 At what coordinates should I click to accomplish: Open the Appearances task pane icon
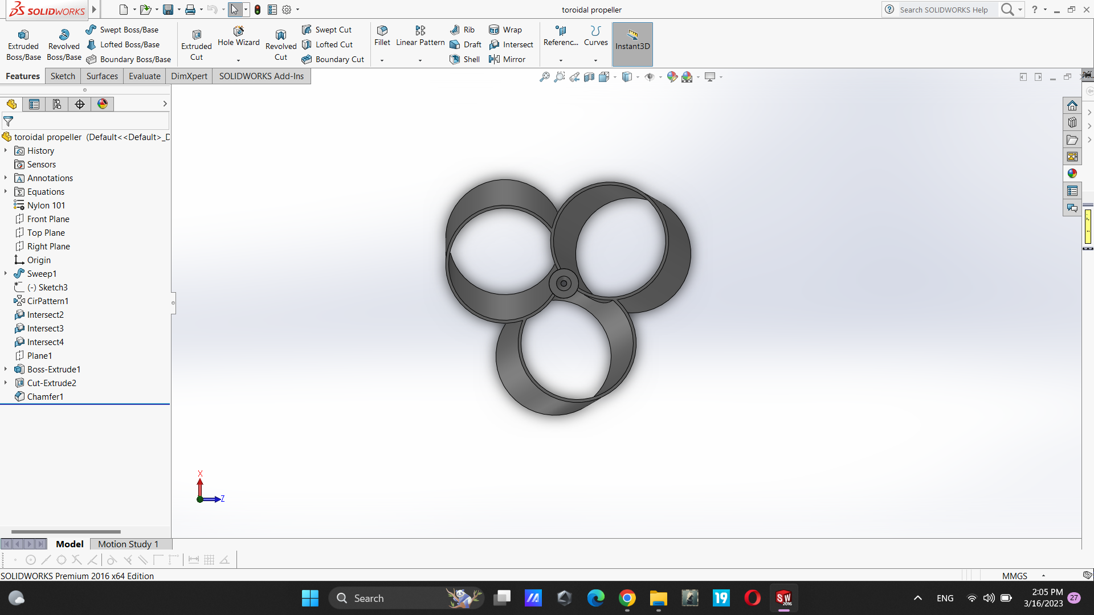click(1072, 174)
